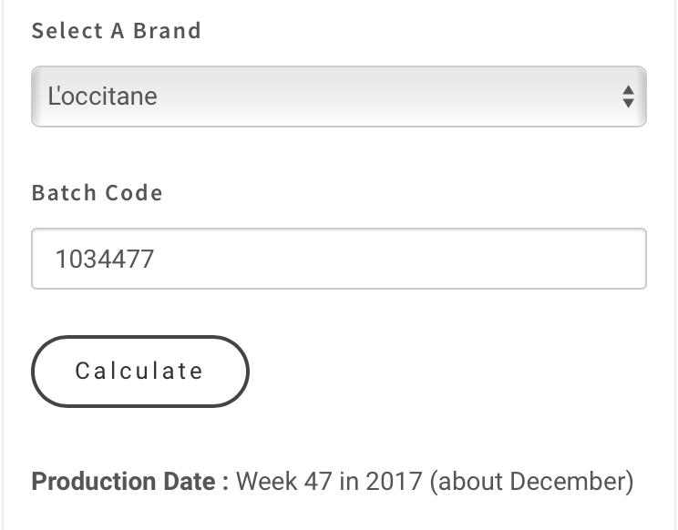Viewport: 678px width, 530px height.
Task: Click blank middle area of brand dropdown
Action: pos(365,96)
